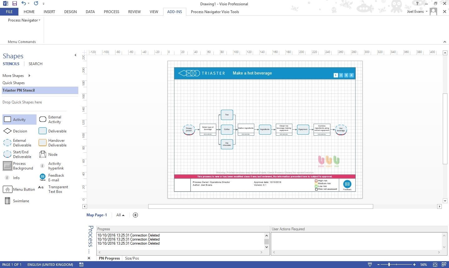Switch to the SEARCH view in Shapes
Image resolution: width=449 pixels, height=268 pixels.
[x=35, y=64]
